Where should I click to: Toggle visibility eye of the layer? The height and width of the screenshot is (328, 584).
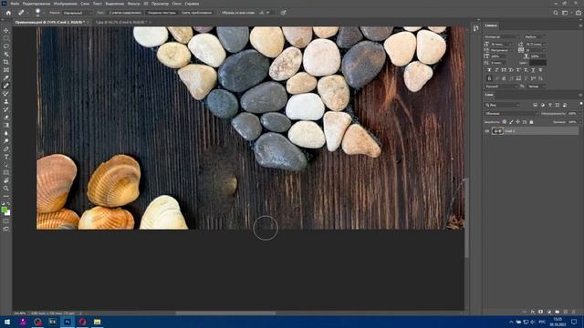486,131
